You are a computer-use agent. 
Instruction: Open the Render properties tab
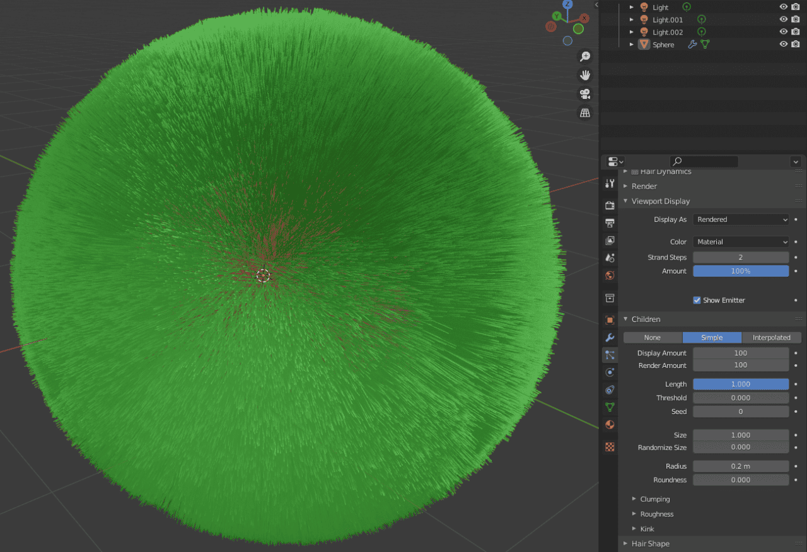coord(609,205)
